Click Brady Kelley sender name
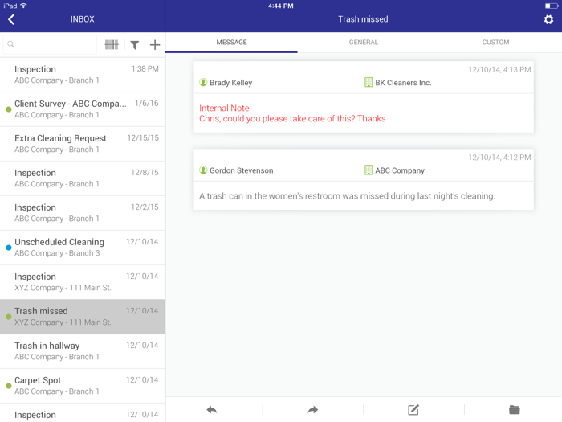Image resolution: width=562 pixels, height=422 pixels. point(230,83)
